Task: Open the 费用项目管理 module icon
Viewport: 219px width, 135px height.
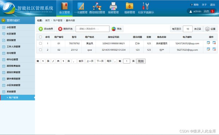Action: click(x=97, y=6)
